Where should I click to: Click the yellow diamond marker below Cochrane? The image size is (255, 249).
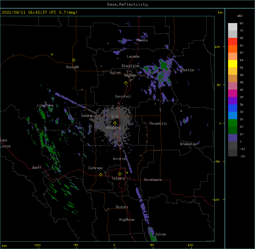(101, 174)
